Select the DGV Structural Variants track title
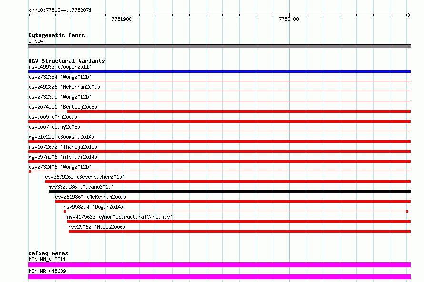This screenshot has width=424, height=282. (x=67, y=61)
